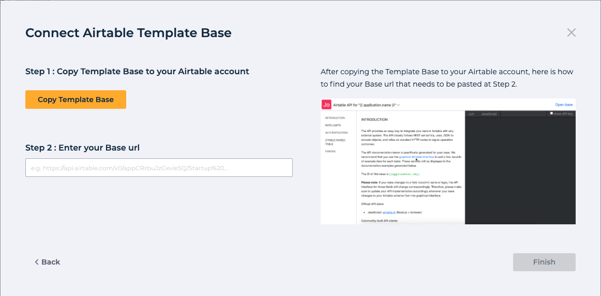This screenshot has width=601, height=296.
Task: Select AUTHENTICATION in the API sidebar
Action: tap(336, 133)
